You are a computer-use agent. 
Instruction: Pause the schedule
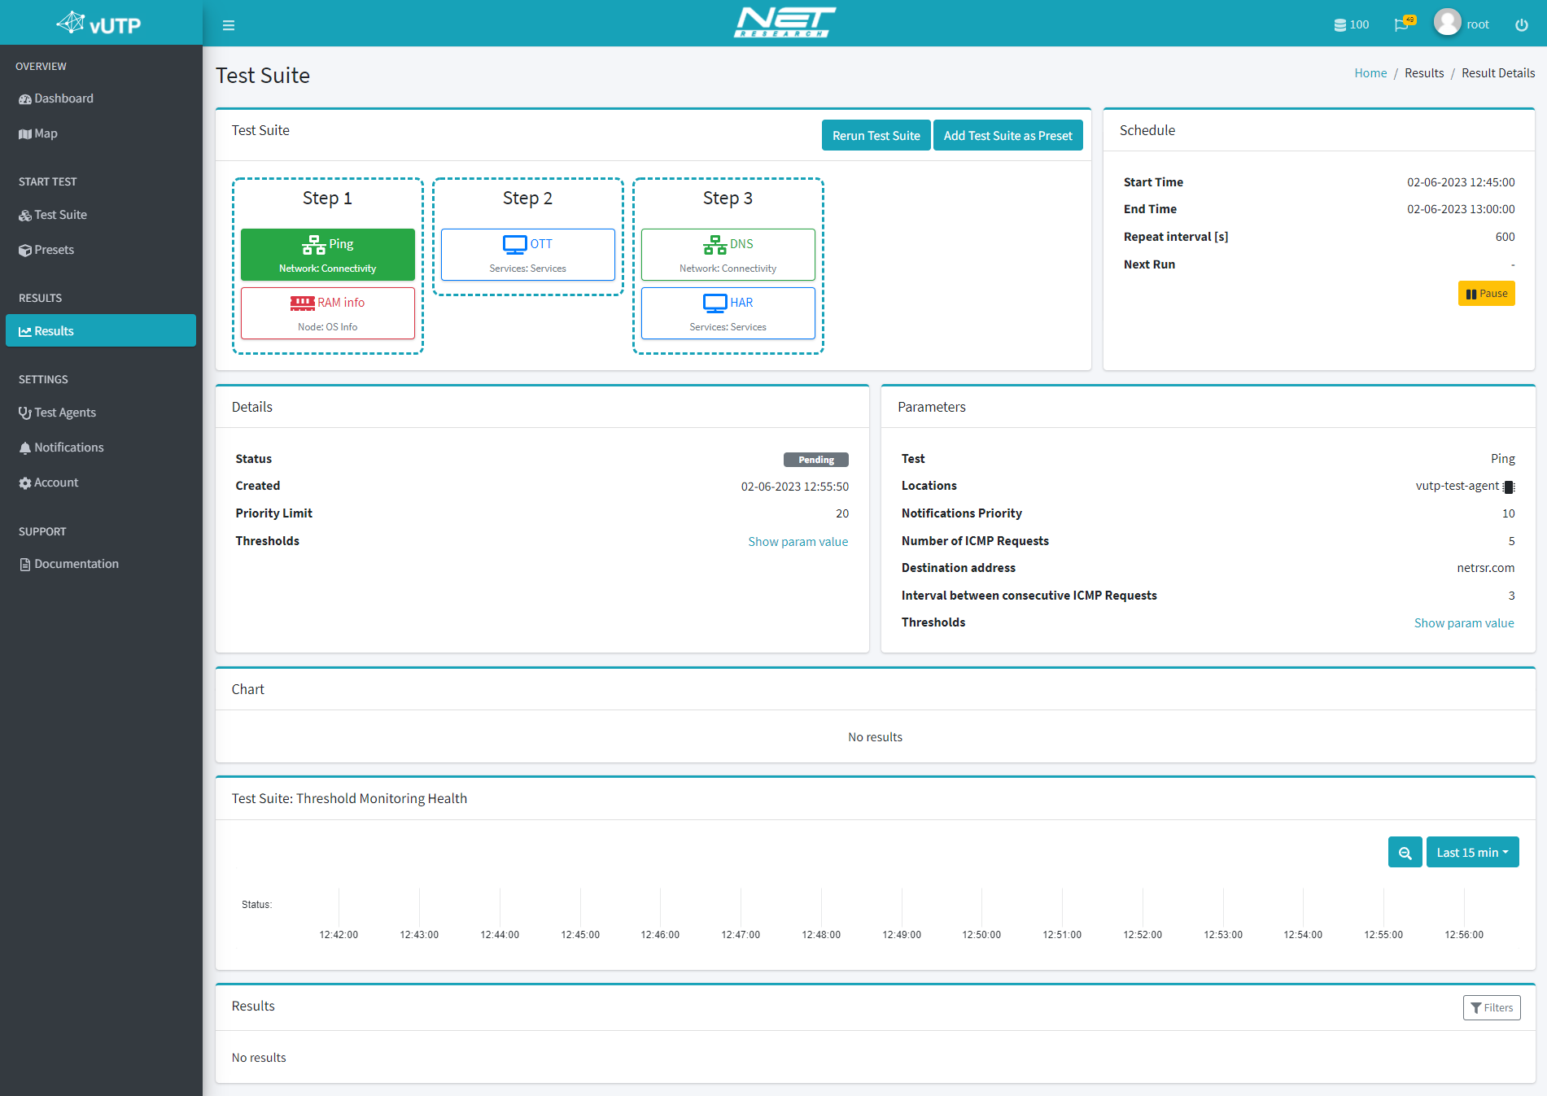pyautogui.click(x=1486, y=294)
